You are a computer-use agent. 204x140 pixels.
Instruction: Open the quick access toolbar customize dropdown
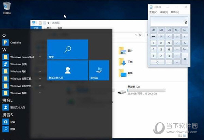(x=48, y=23)
